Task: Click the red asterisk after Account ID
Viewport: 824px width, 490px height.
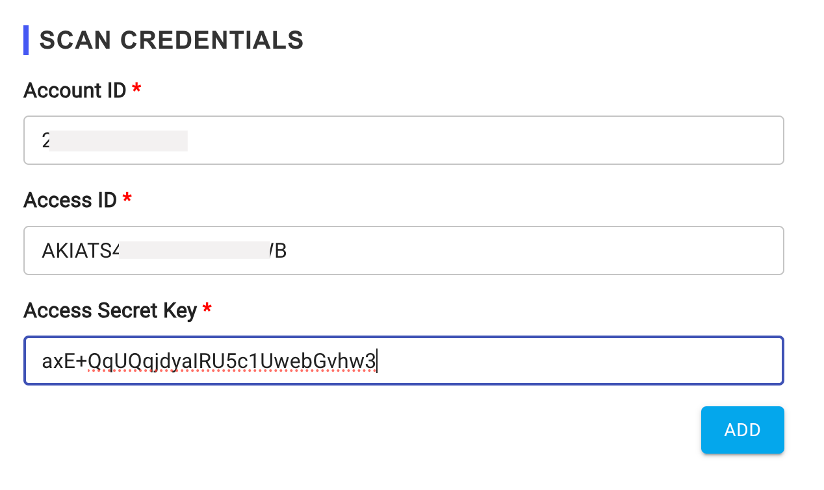Action: pos(136,90)
